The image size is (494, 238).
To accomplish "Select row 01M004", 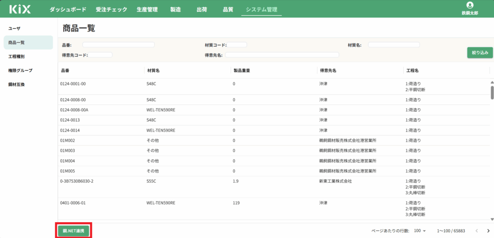I will click(274, 161).
